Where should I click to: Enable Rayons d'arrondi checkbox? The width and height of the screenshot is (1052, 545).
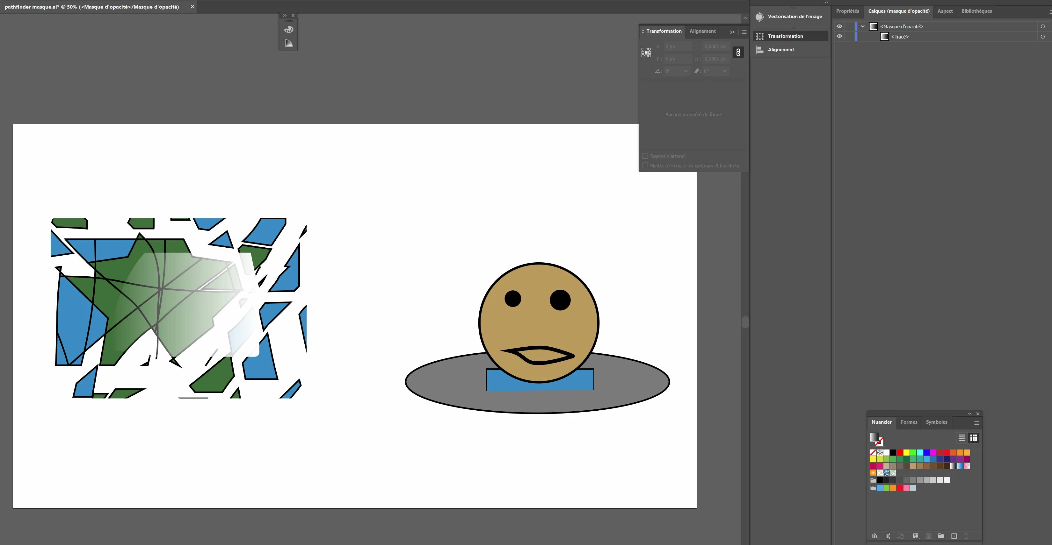645,156
